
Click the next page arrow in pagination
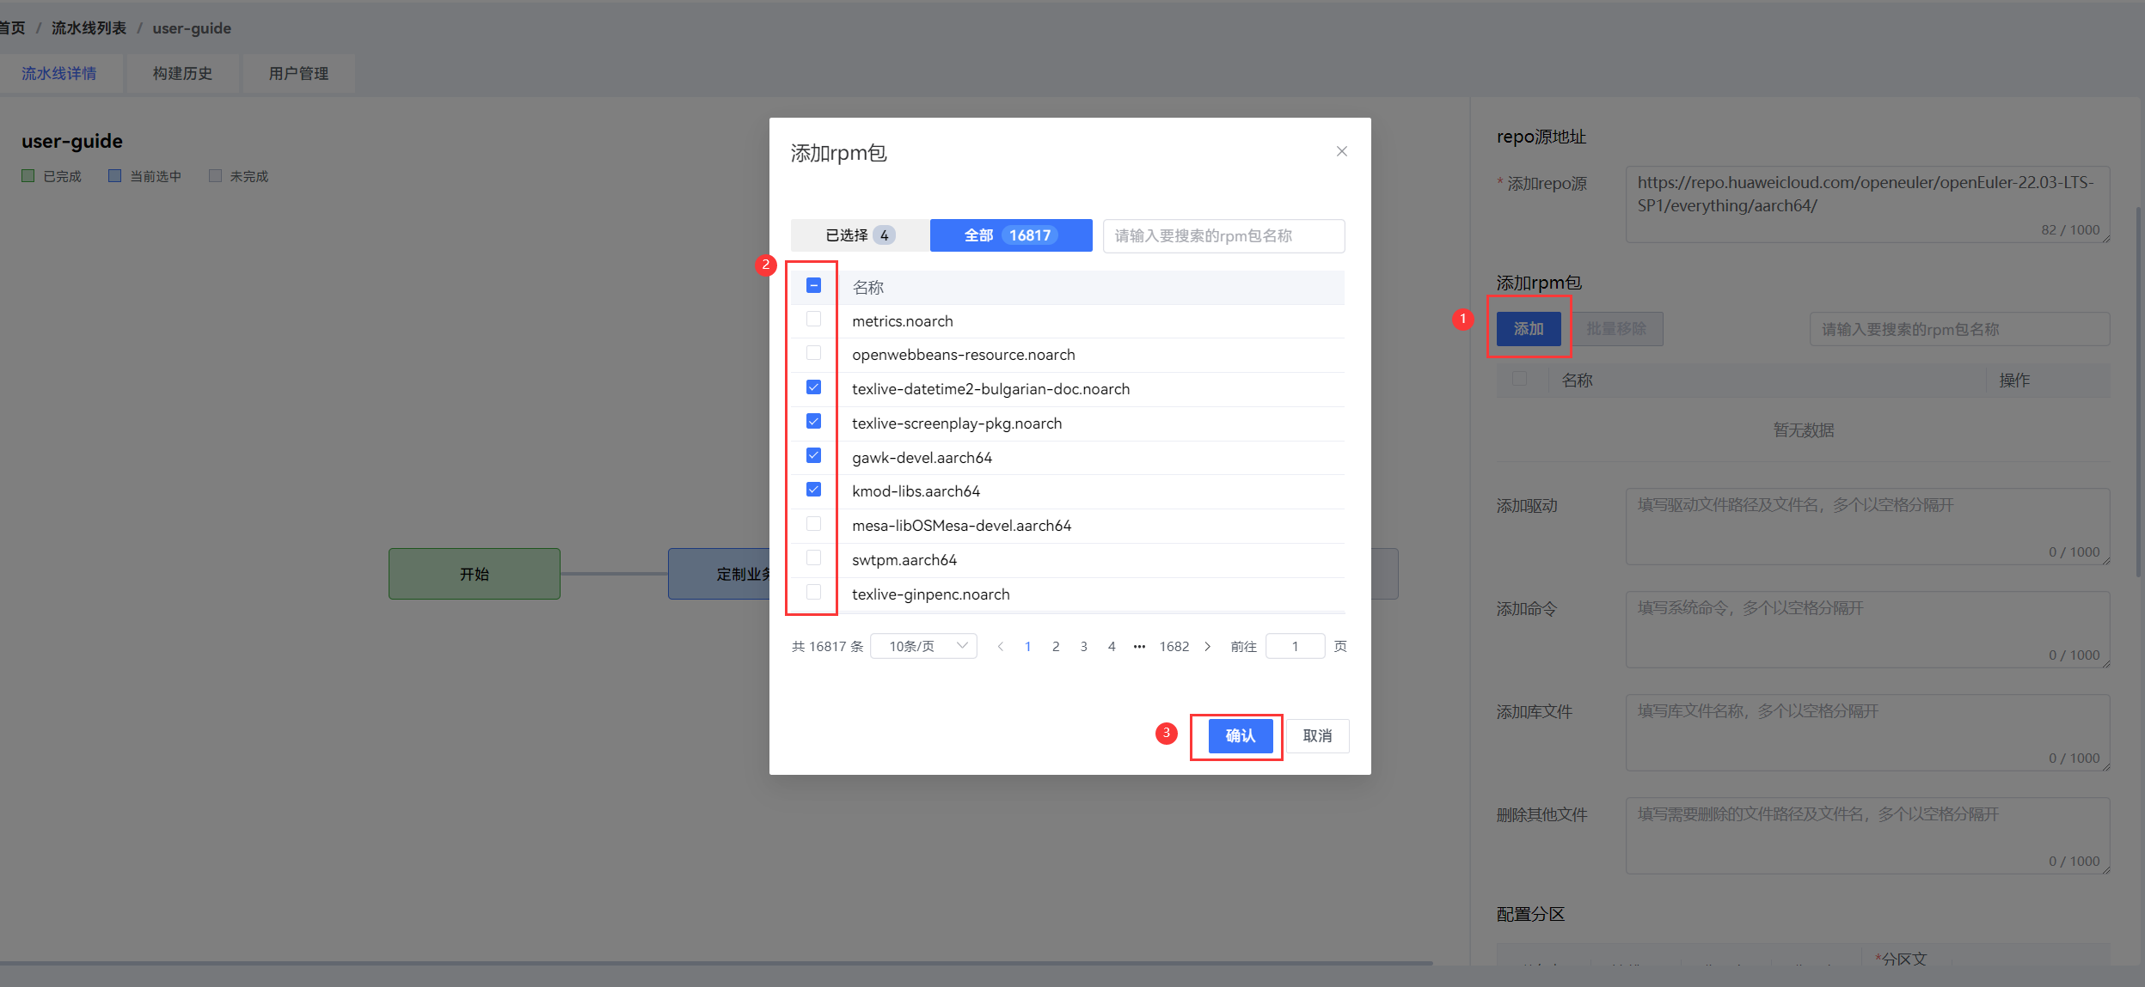coord(1207,647)
